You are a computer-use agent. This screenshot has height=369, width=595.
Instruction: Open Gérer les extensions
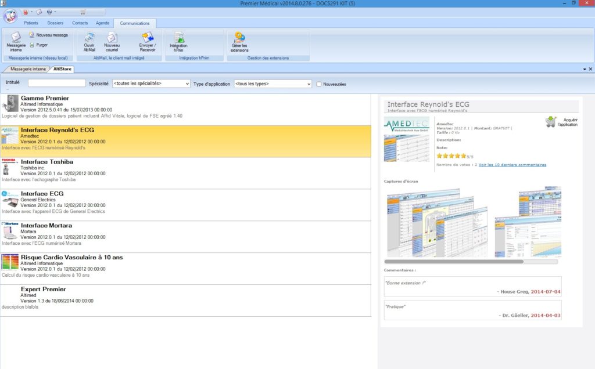239,42
